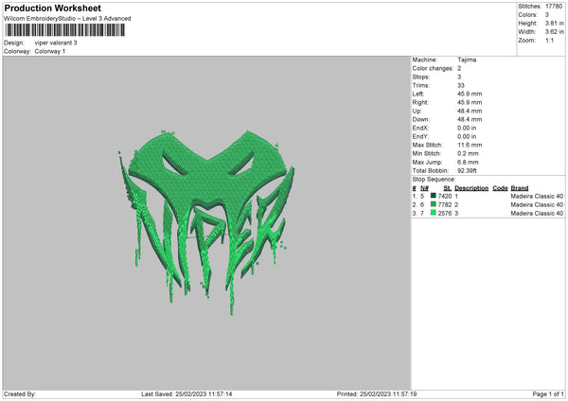Click the Stops value 3
568x401 pixels.
pyautogui.click(x=459, y=78)
